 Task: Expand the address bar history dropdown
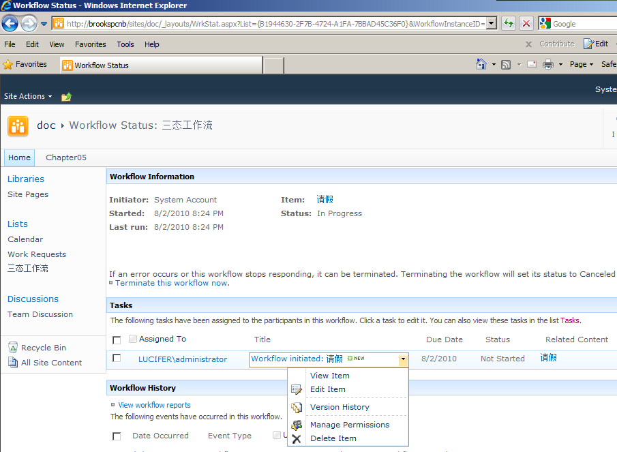click(491, 24)
